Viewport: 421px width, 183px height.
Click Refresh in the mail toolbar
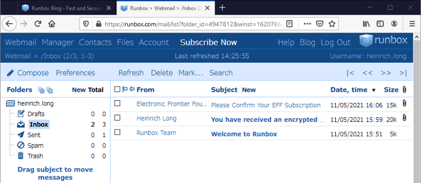point(131,73)
